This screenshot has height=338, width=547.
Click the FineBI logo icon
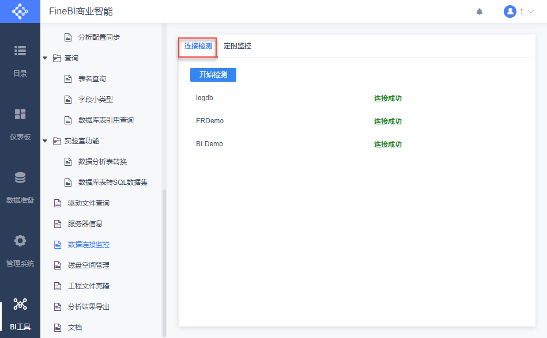pyautogui.click(x=20, y=12)
